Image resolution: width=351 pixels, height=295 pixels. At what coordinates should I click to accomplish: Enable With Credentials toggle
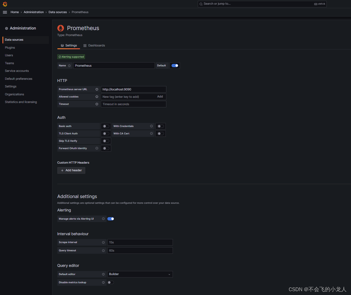(x=161, y=126)
